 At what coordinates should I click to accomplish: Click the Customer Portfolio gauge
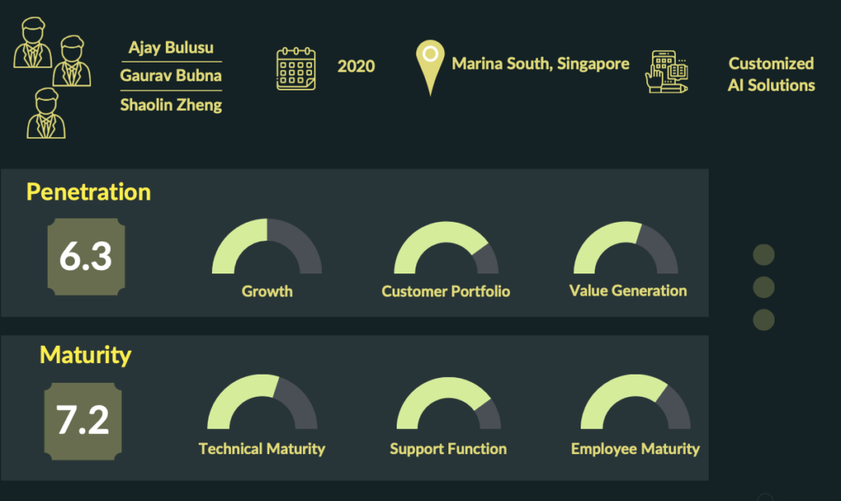coord(446,248)
